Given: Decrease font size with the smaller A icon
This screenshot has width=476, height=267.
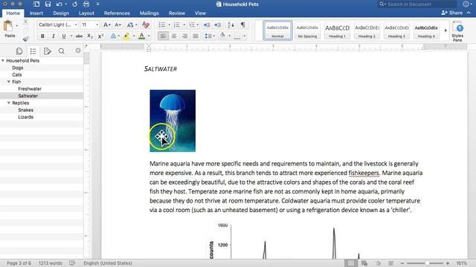Looking at the screenshot, I should click(118, 24).
